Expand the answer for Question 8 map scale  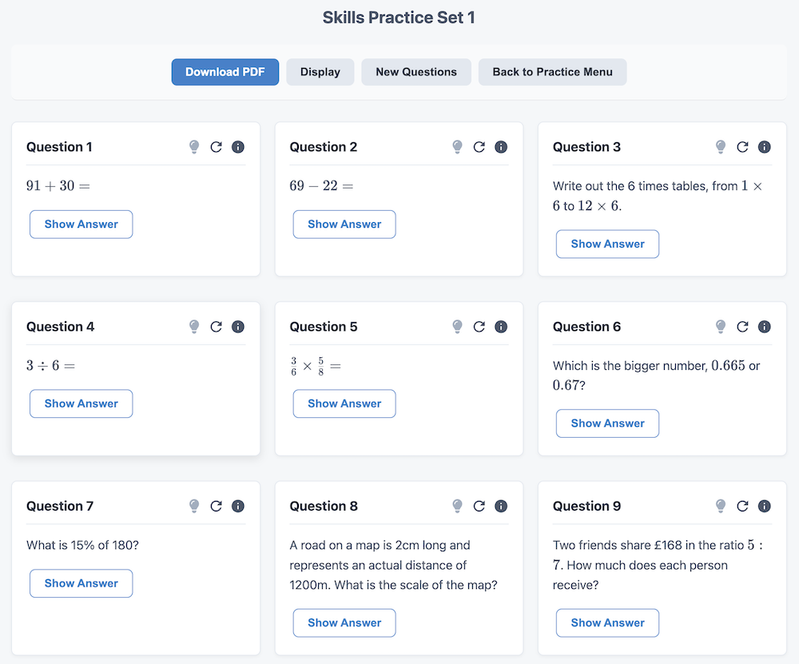(x=344, y=623)
